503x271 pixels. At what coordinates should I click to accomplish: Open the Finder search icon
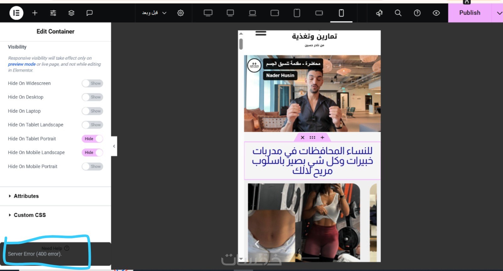398,13
